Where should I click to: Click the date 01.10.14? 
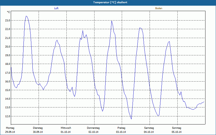[66, 132]
